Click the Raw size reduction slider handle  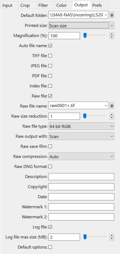[x=85, y=116]
